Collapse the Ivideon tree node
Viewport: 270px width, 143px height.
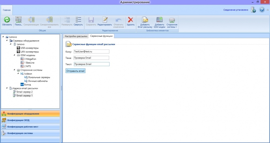18,73
